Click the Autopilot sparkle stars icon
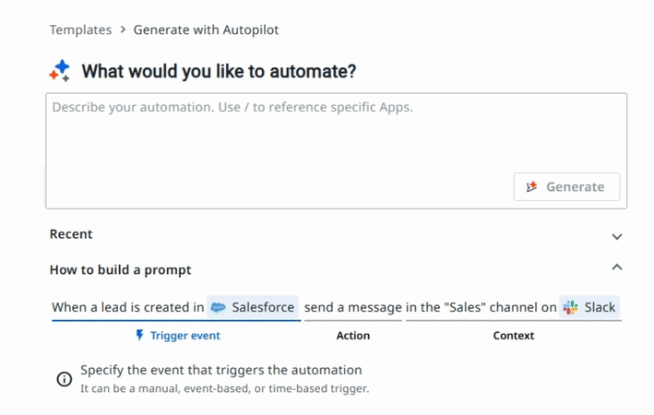Viewport: 654px width, 415px height. tap(60, 70)
